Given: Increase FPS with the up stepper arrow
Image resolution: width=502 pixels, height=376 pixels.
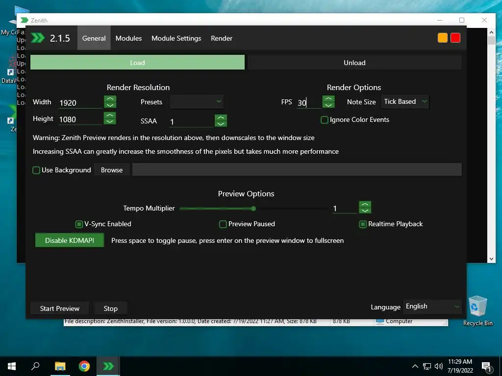Looking at the screenshot, I should point(328,99).
